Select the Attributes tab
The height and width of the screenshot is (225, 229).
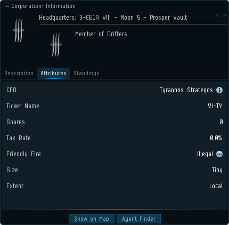53,73
